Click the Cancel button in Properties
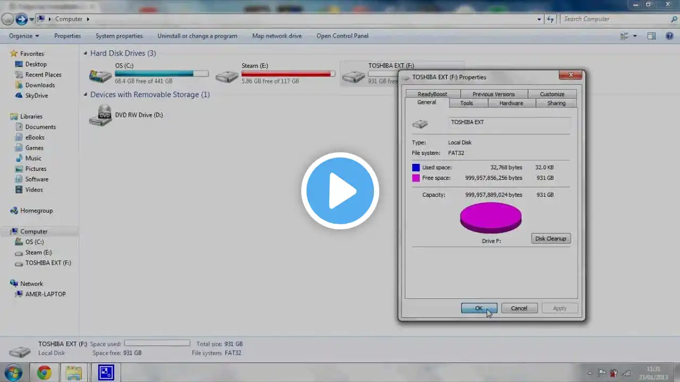This screenshot has width=680, height=382. pyautogui.click(x=519, y=308)
